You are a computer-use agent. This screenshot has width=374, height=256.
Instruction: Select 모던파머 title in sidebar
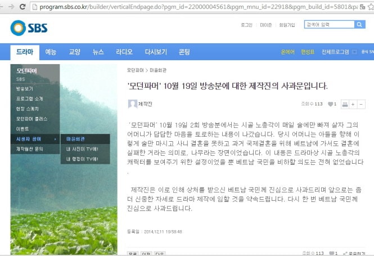click(x=26, y=71)
